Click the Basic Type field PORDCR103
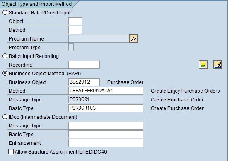 [106, 108]
